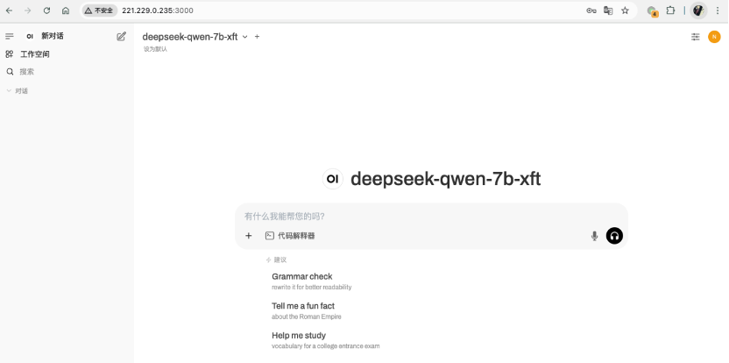729x363 pixels.
Task: Open the browser three-dot menu
Action: (718, 11)
